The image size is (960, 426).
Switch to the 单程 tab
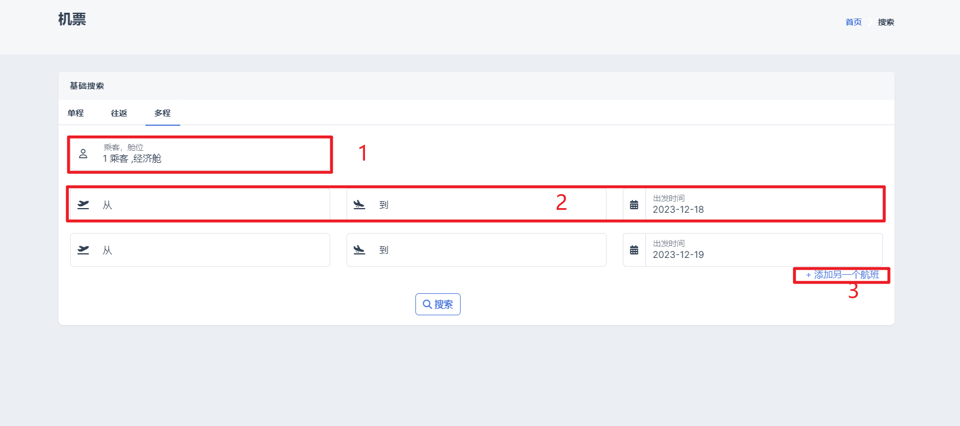[76, 113]
